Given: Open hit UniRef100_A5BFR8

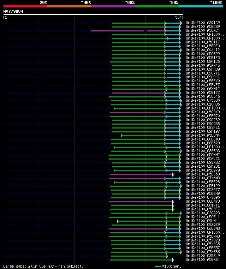Looking at the screenshot, I should [203, 182].
